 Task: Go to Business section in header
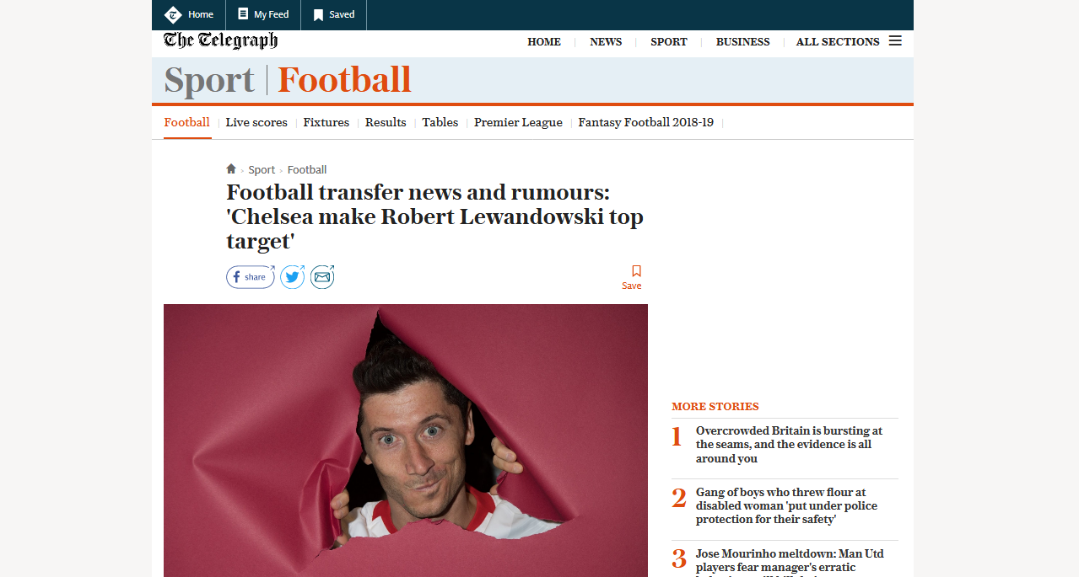(x=742, y=42)
